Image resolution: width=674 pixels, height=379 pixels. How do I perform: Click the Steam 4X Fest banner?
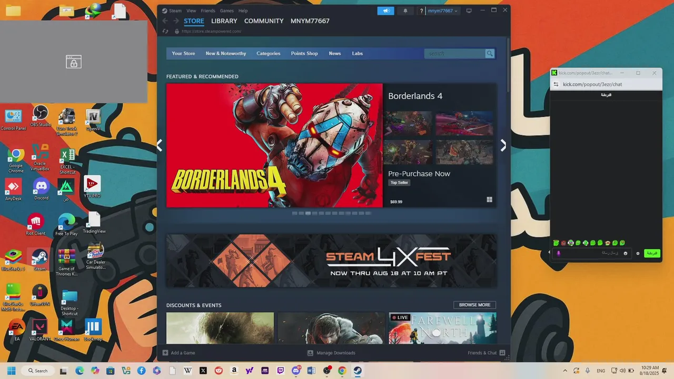[x=331, y=261]
